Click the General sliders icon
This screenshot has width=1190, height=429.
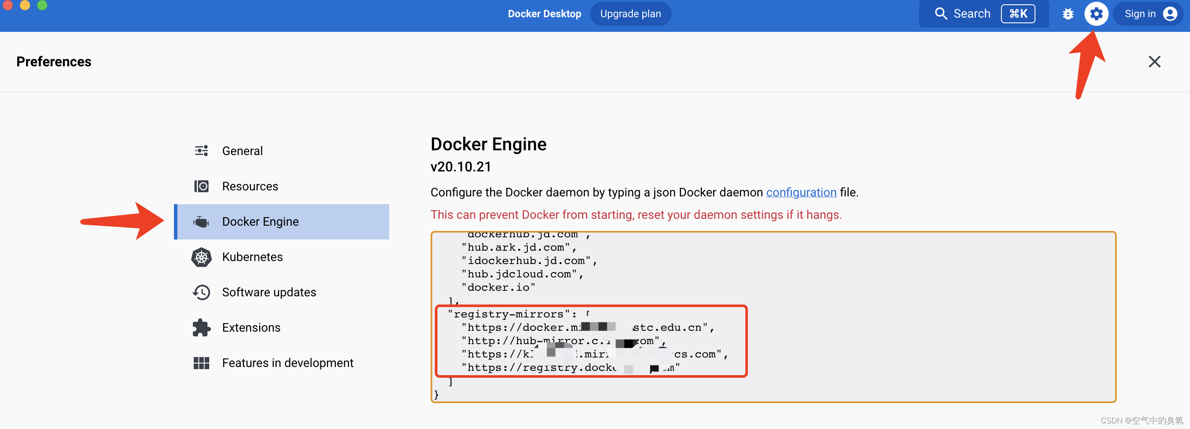point(201,151)
